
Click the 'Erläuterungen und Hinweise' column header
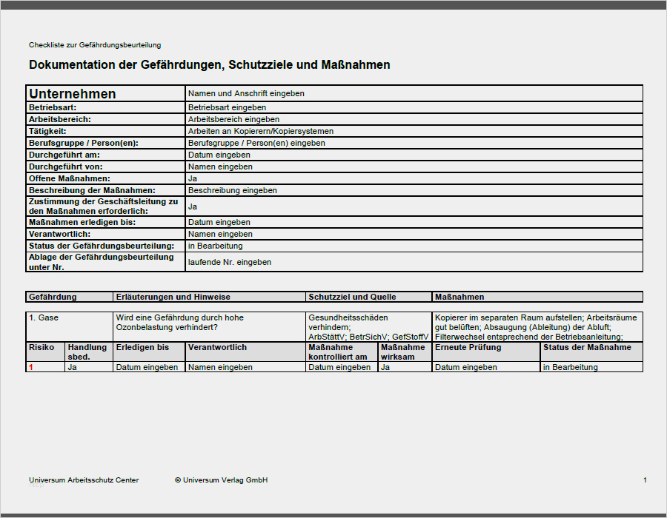click(x=209, y=297)
